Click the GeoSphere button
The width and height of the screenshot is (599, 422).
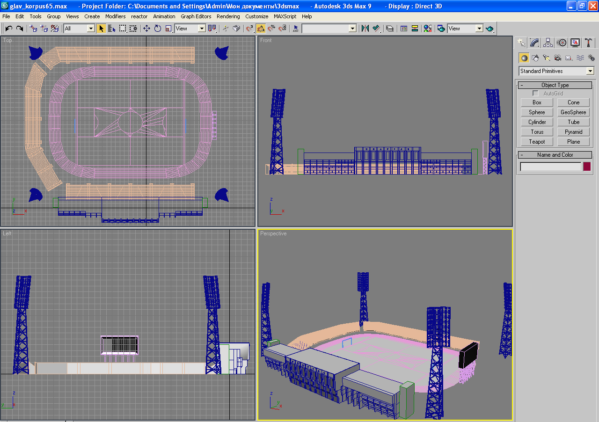pos(573,112)
